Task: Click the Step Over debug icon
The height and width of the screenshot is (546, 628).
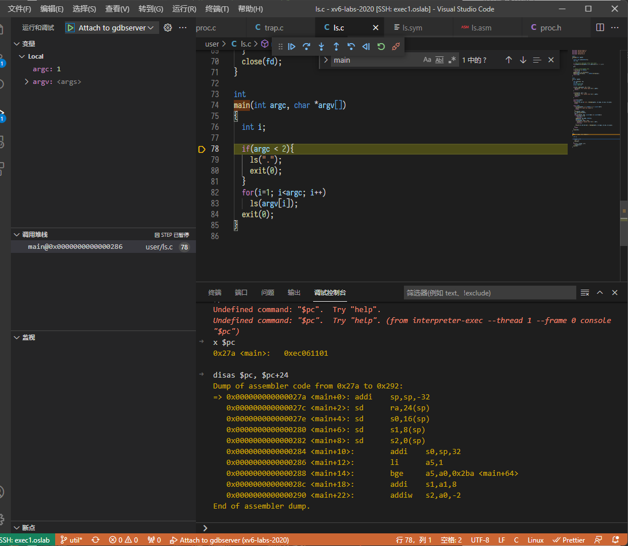Action: (306, 47)
